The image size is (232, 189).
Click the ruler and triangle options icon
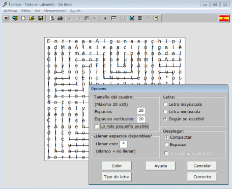132,18
